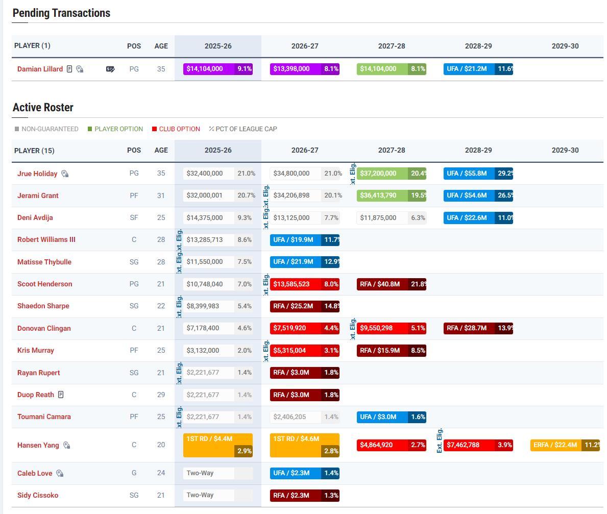607x514 pixels.
Task: Click Toumani Camara's name in the roster
Action: (x=44, y=417)
